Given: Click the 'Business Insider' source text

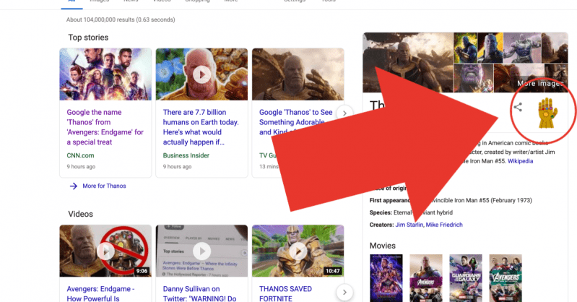Looking at the screenshot, I should 186,155.
